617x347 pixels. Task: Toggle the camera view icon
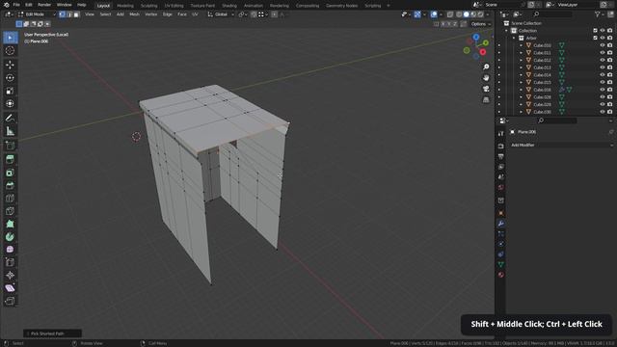point(486,89)
